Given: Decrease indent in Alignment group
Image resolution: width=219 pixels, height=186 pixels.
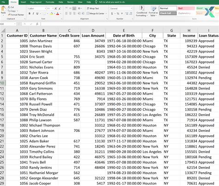Looking at the screenshot, I should [x=79, y=13].
